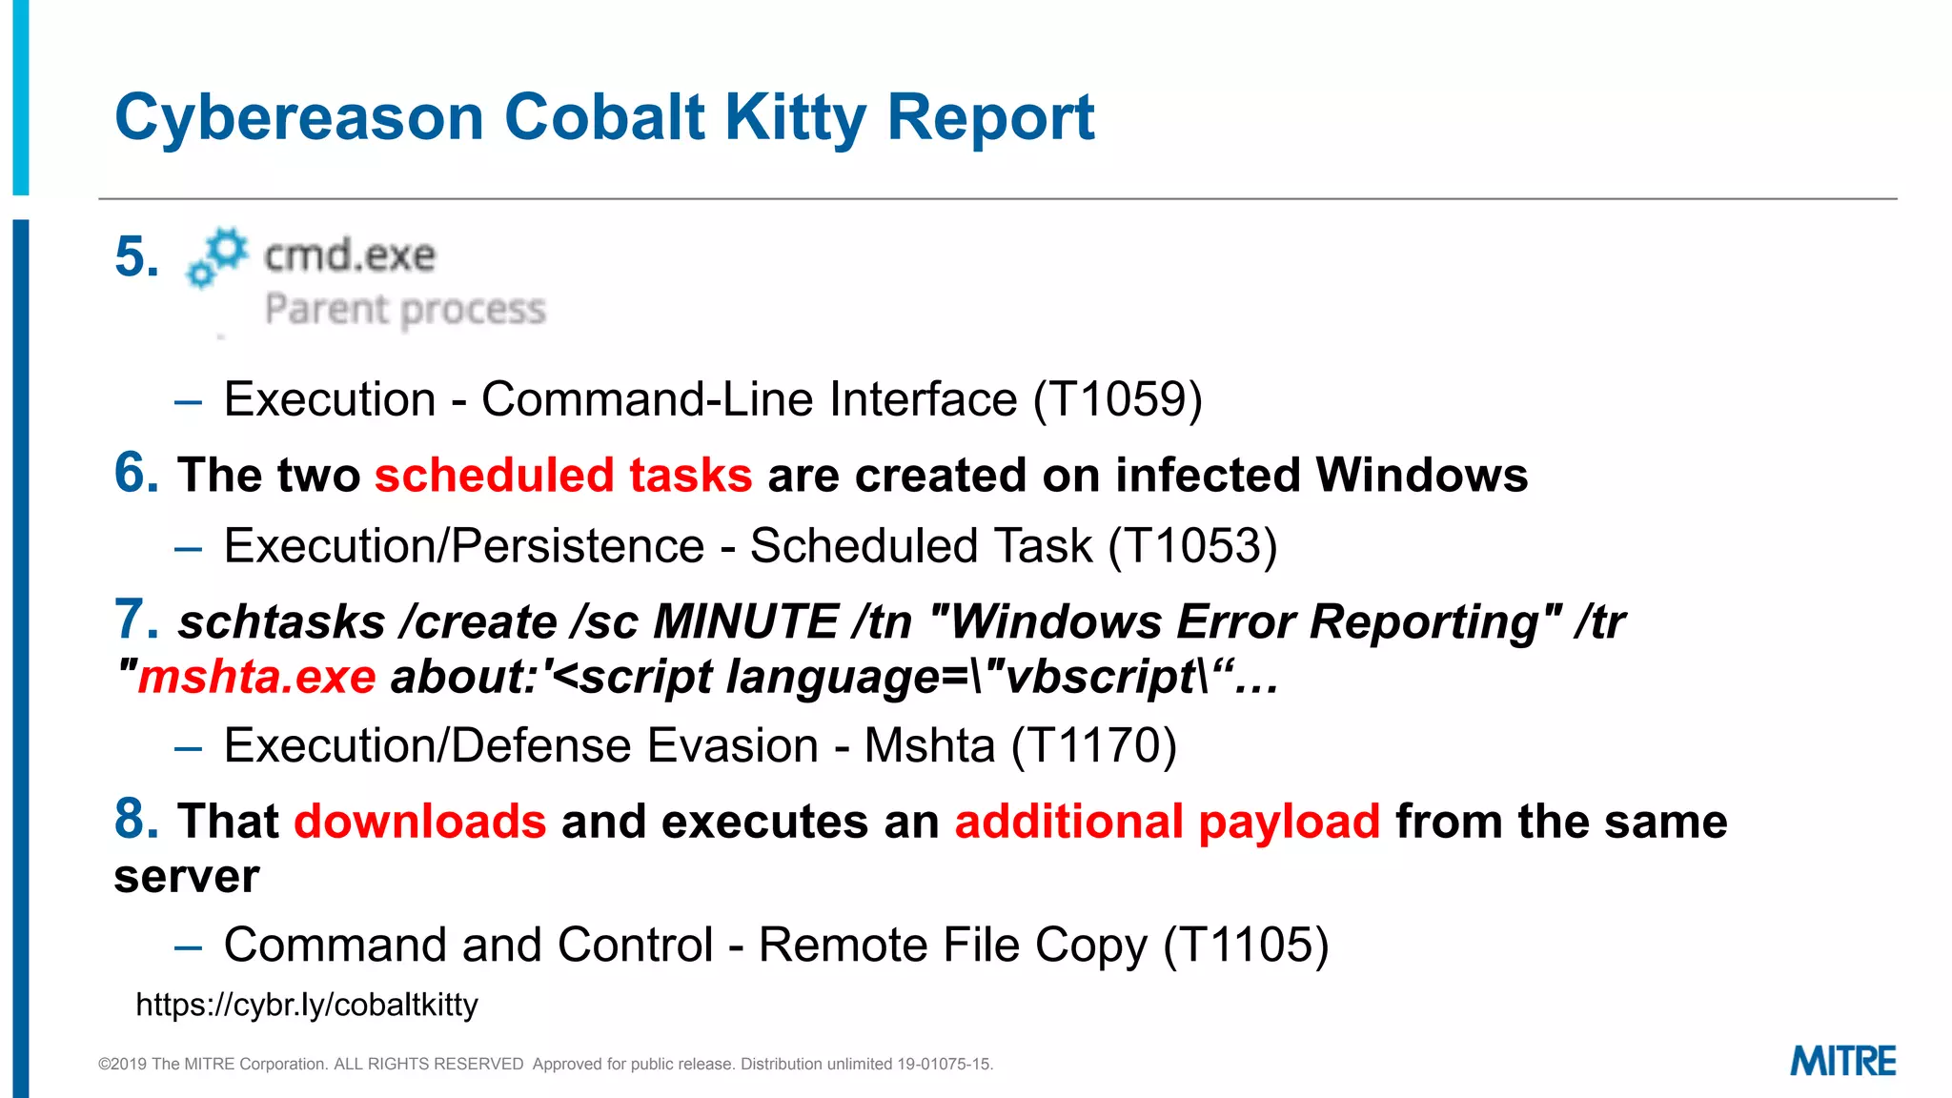The image size is (1952, 1098).
Task: Click the step number 5
Action: point(136,257)
